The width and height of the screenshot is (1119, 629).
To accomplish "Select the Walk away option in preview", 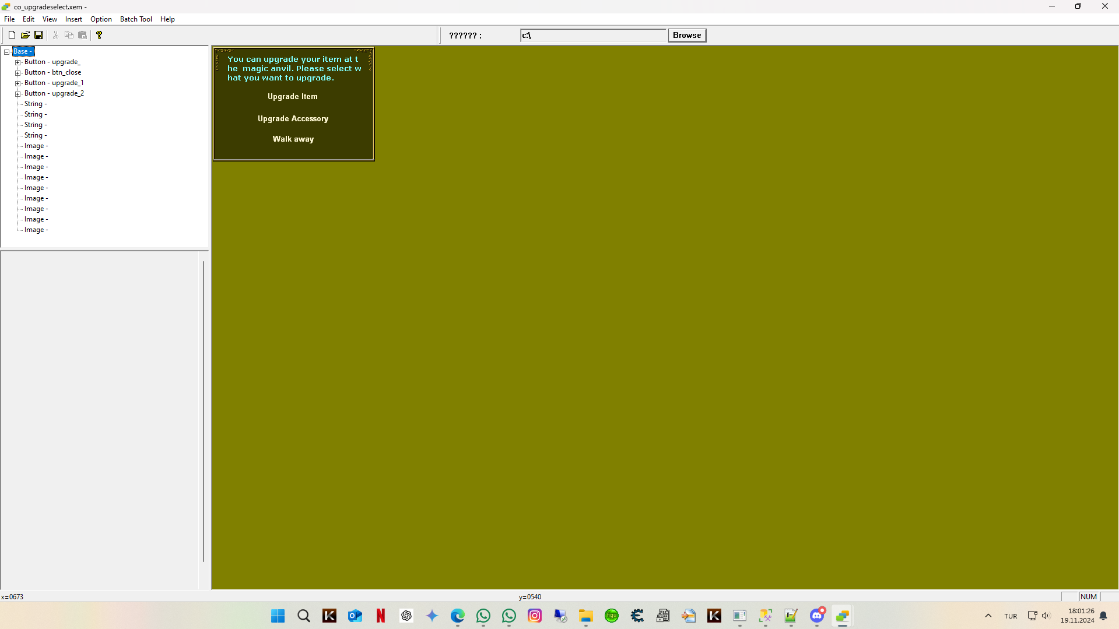I will pos(293,139).
